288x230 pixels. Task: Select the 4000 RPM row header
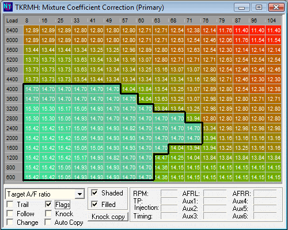pyautogui.click(x=14, y=89)
